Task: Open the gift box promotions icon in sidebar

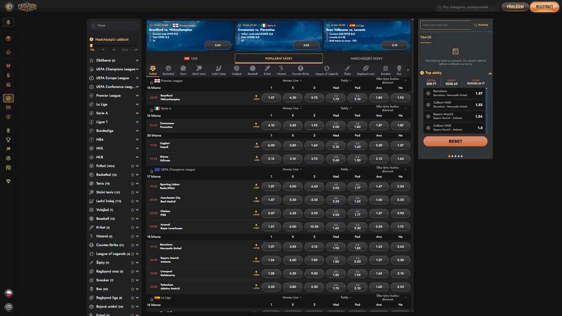Action: [8, 38]
